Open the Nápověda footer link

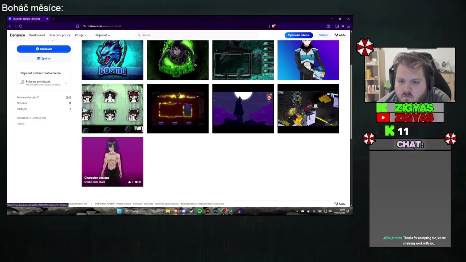[148, 204]
